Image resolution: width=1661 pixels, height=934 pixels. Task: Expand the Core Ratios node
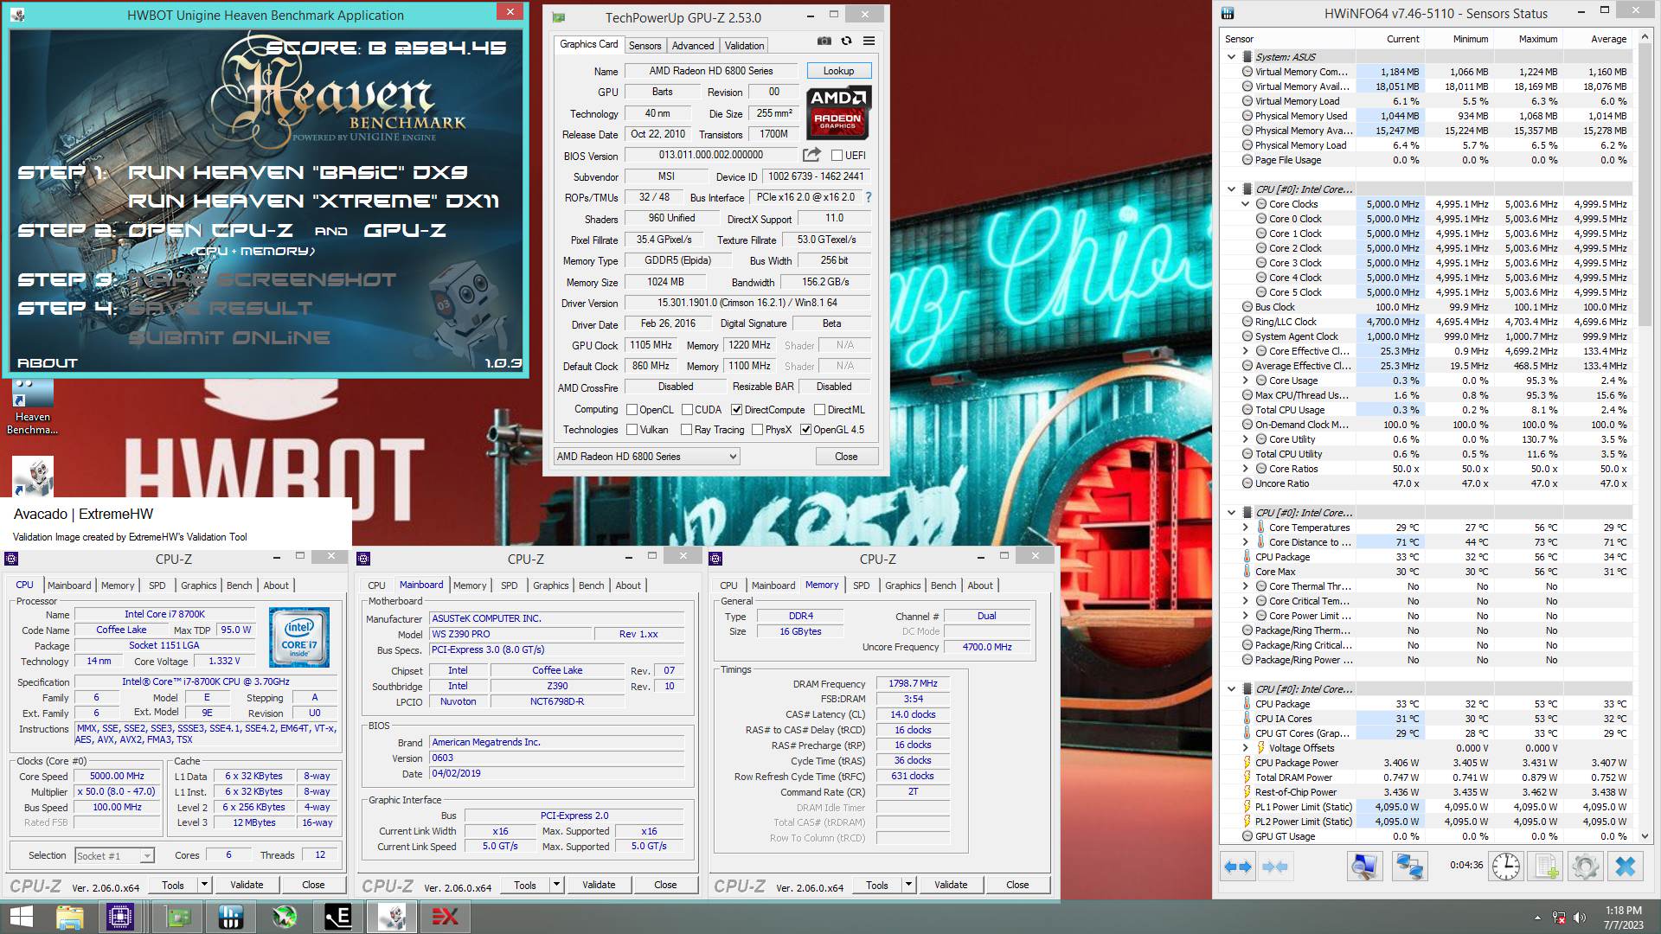[1245, 469]
